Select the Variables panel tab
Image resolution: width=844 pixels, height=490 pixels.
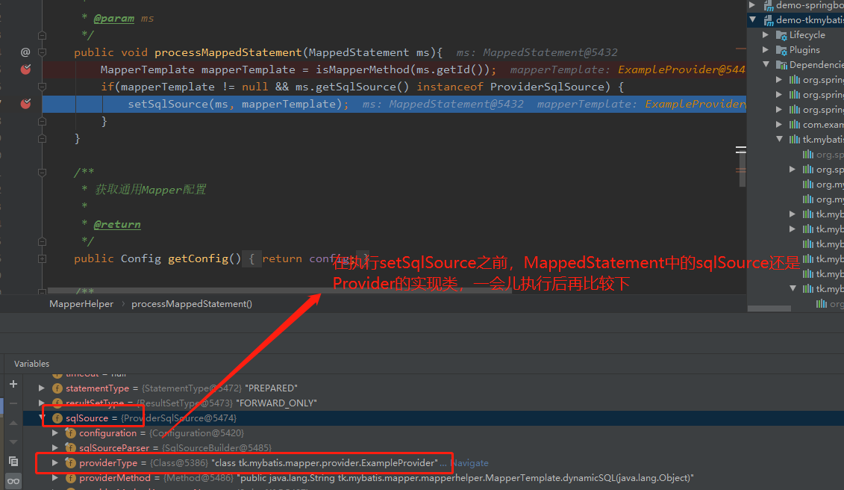point(32,364)
